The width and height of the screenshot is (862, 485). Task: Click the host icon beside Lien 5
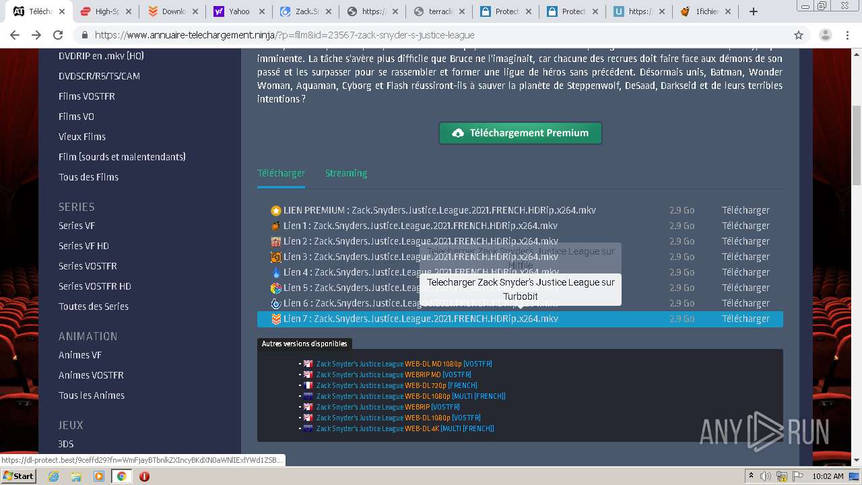pyautogui.click(x=275, y=288)
